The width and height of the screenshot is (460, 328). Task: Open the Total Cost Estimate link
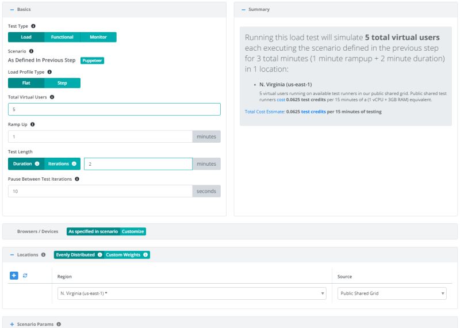pyautogui.click(x=265, y=112)
